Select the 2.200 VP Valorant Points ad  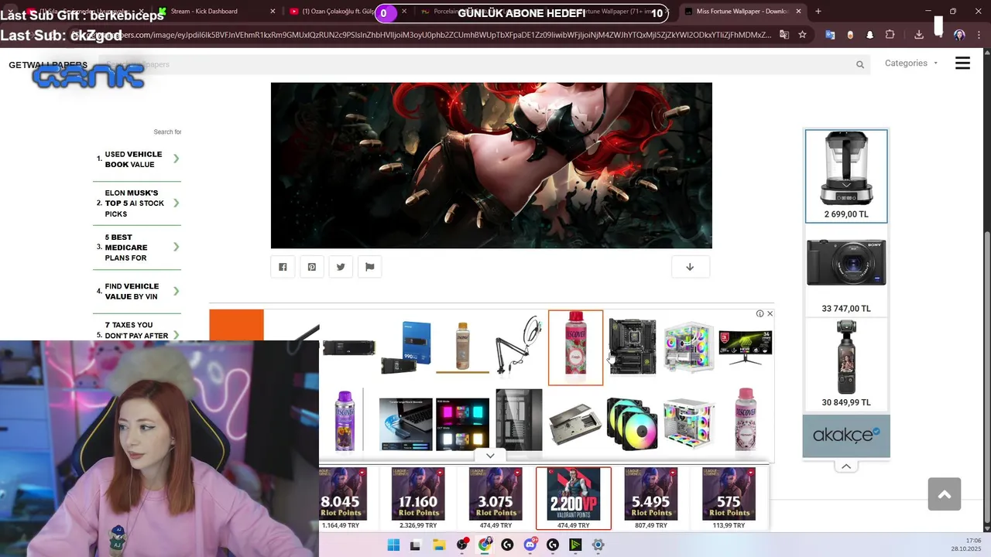(574, 498)
